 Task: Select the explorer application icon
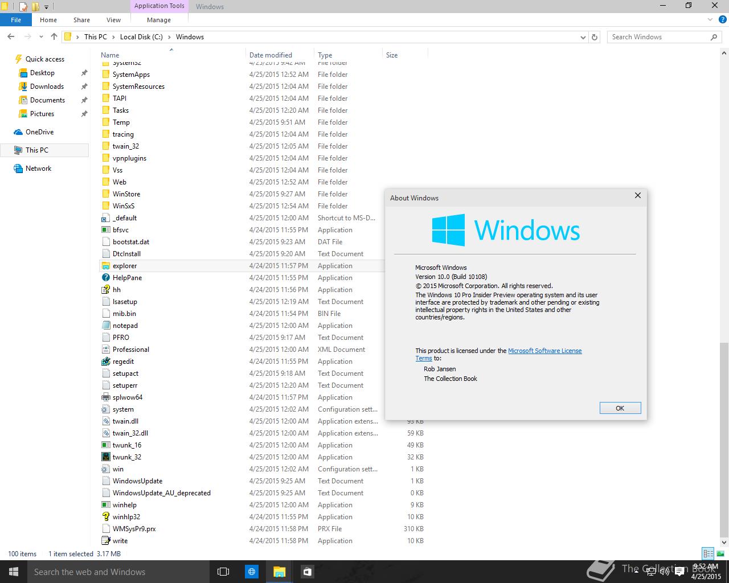point(105,266)
